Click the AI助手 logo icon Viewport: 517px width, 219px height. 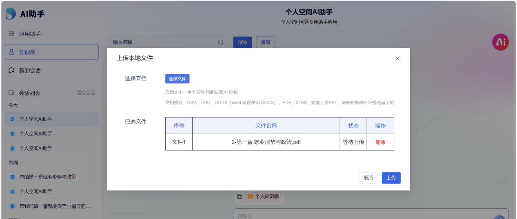(11, 14)
